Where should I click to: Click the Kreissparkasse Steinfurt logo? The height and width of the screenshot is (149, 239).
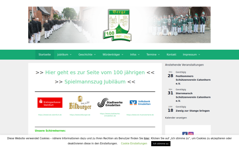(50, 103)
